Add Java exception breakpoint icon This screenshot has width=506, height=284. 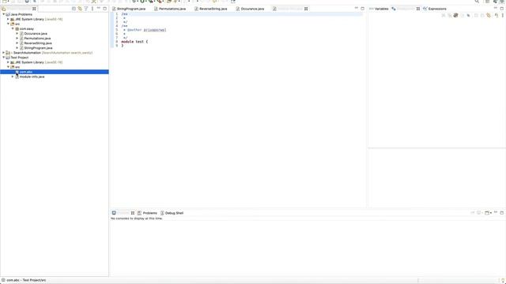pyautogui.click(x=497, y=15)
